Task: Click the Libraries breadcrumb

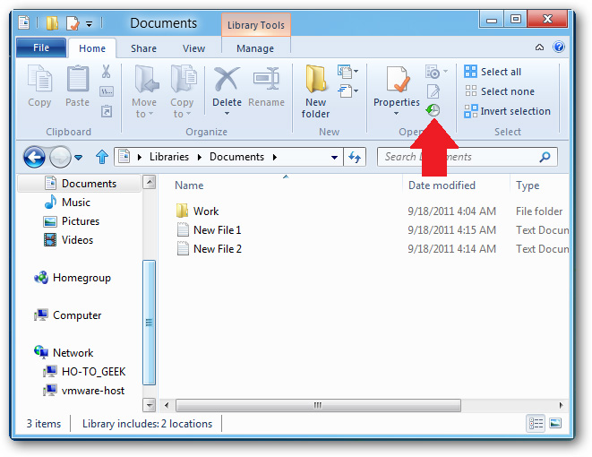Action: coord(169,157)
